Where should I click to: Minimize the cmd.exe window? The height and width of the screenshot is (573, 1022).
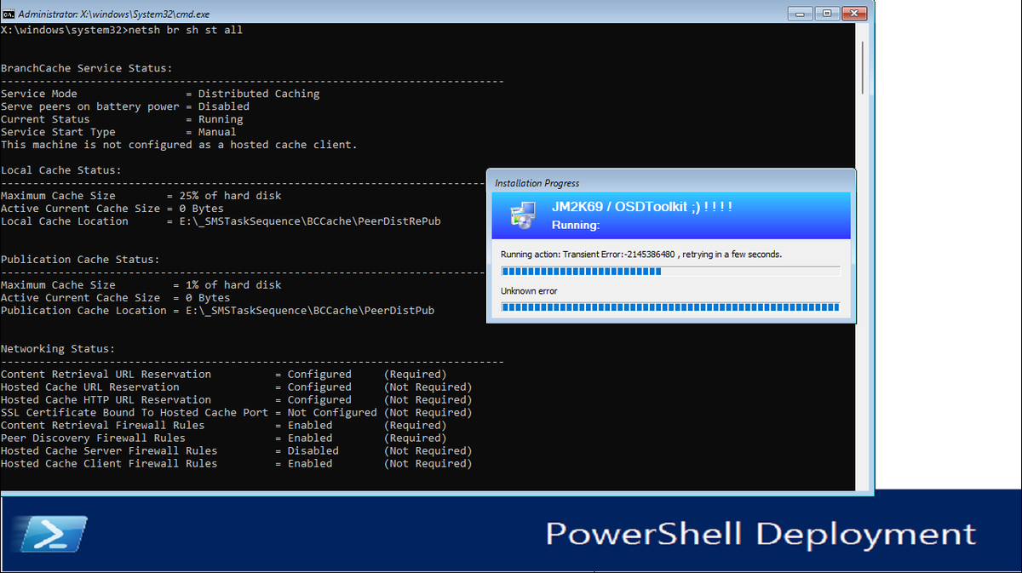(x=801, y=13)
